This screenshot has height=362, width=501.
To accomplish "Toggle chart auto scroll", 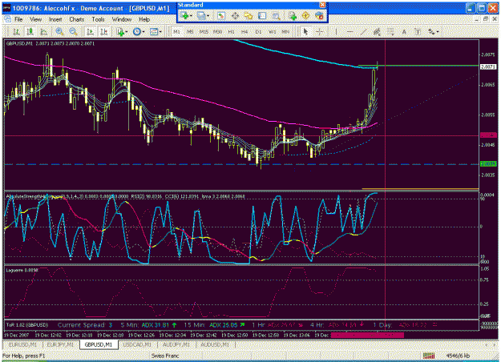I will coord(90,31).
